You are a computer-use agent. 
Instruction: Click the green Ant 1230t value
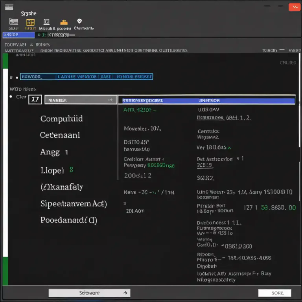(140, 110)
